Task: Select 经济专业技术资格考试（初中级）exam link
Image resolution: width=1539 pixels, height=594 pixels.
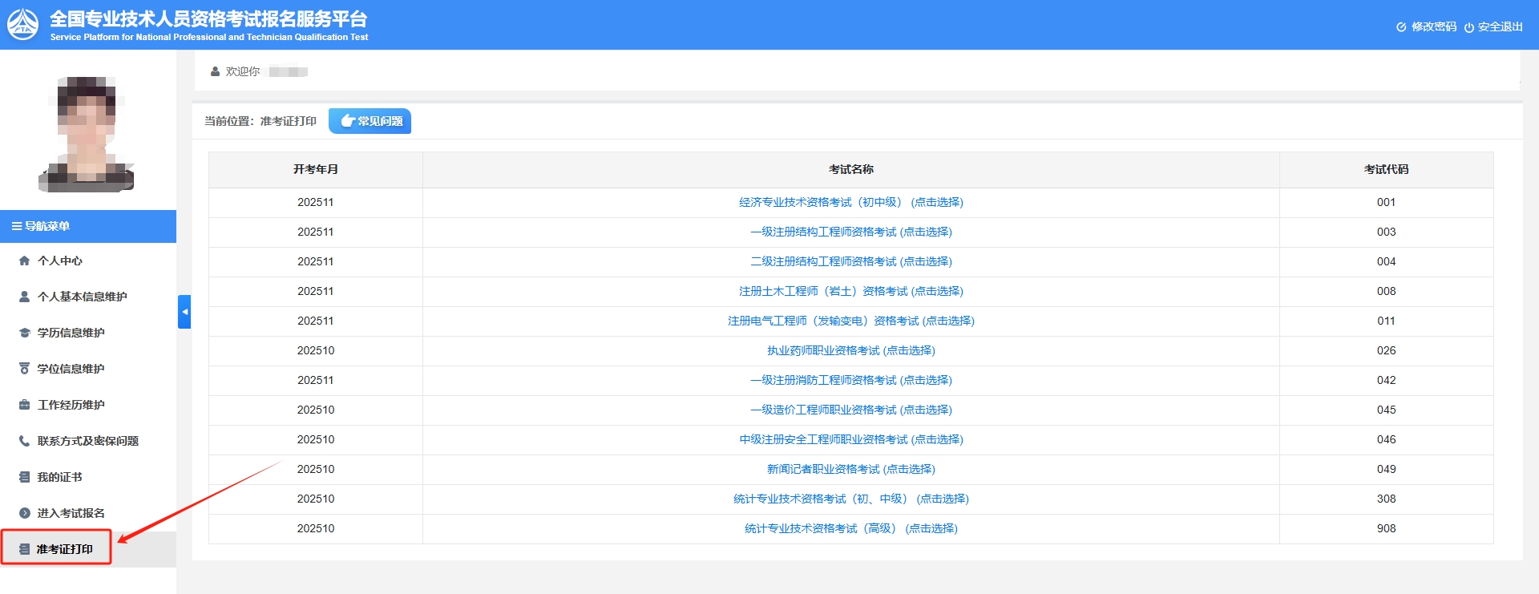Action: 850,202
